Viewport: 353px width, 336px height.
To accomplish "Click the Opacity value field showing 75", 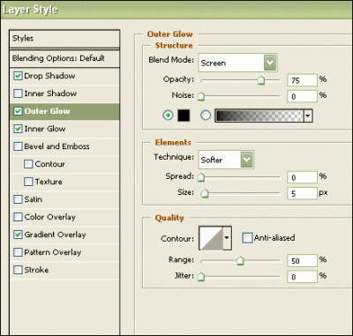I will (302, 80).
